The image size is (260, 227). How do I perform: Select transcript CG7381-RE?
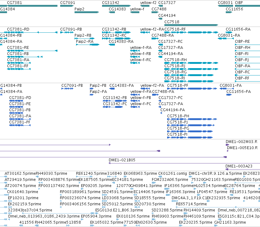(32, 51)
